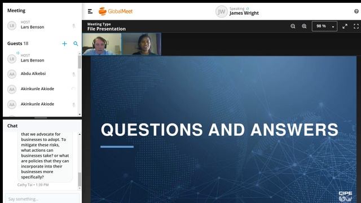Click chat scrollbar up arrow
The image size is (361, 203).
[x=80, y=134]
